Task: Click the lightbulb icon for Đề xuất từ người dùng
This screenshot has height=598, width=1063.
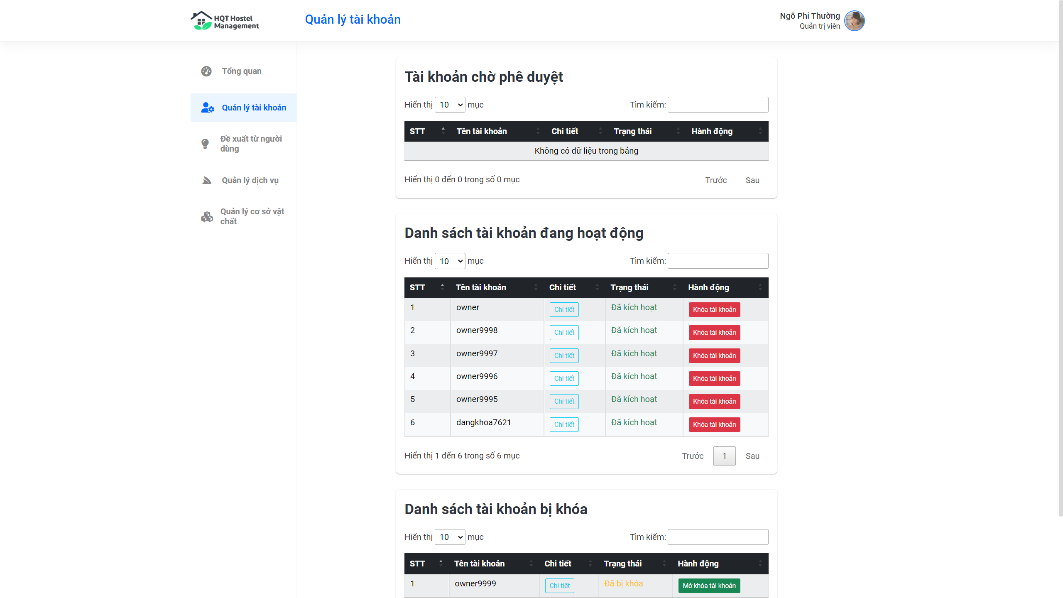Action: tap(205, 144)
